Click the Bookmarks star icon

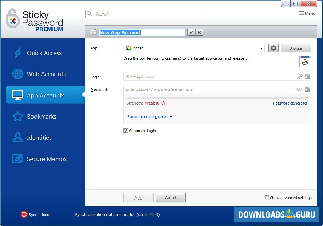pos(17,117)
